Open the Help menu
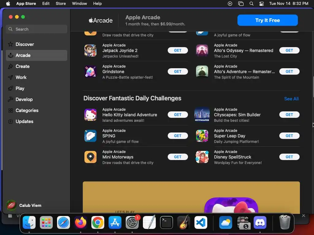Viewport: 314px width, 235px height. coord(97,4)
